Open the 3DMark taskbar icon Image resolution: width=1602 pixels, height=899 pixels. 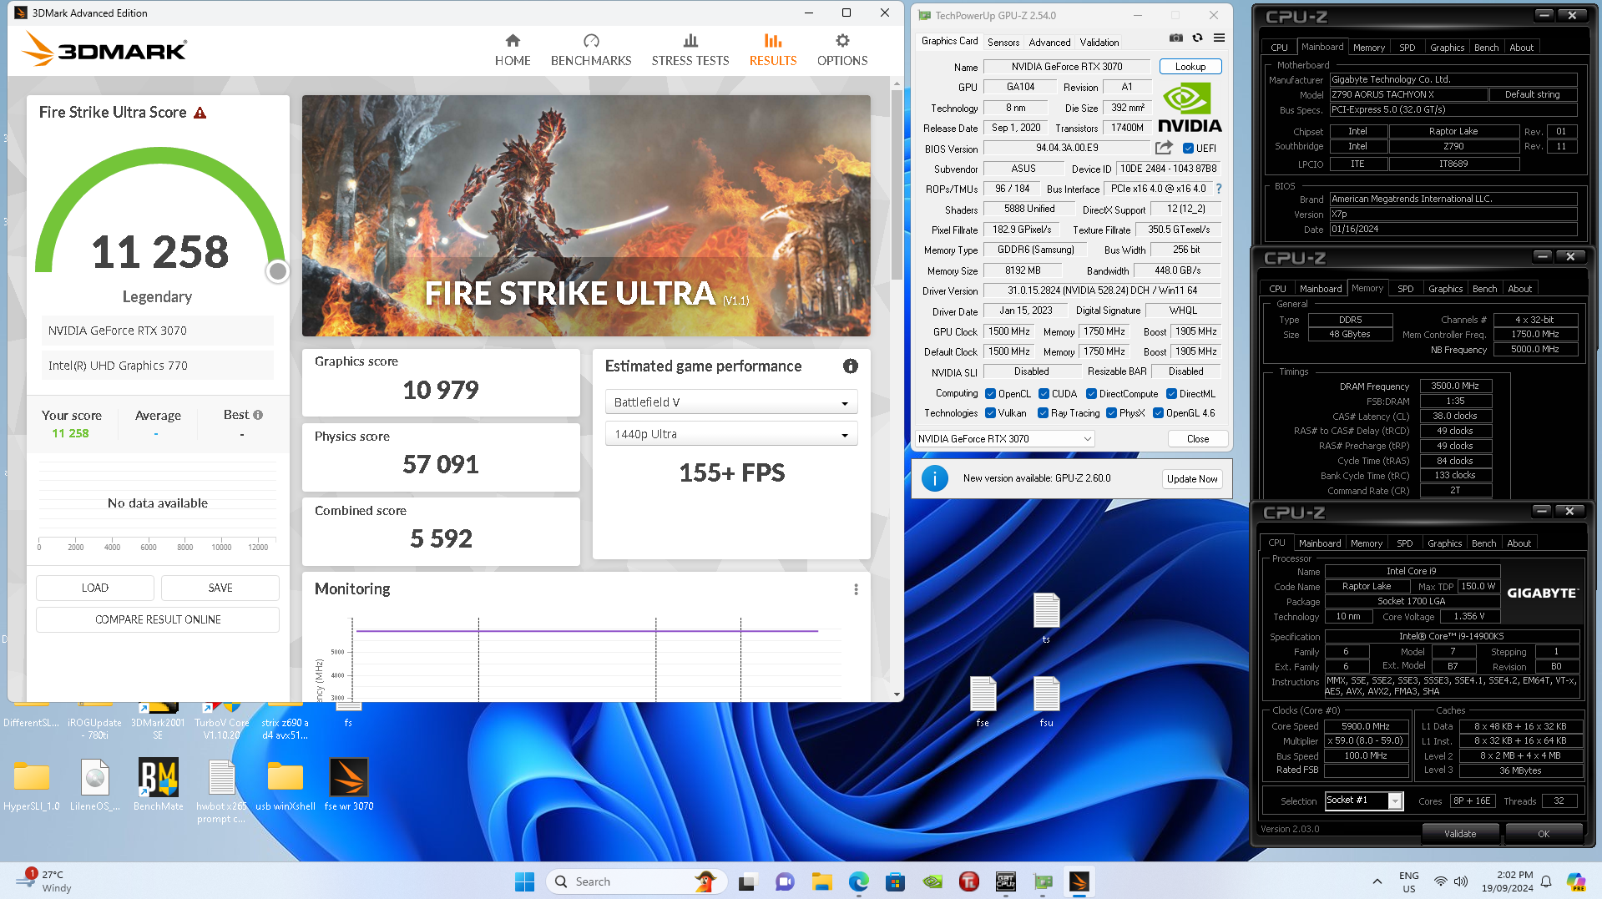pos(1079,881)
